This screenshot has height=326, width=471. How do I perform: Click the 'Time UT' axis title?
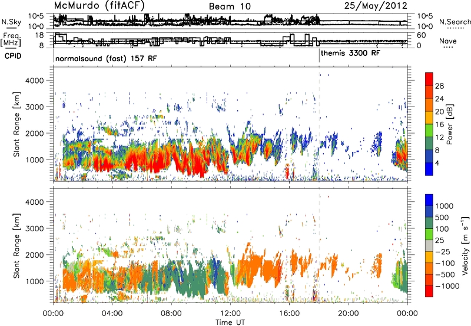pyautogui.click(x=230, y=322)
